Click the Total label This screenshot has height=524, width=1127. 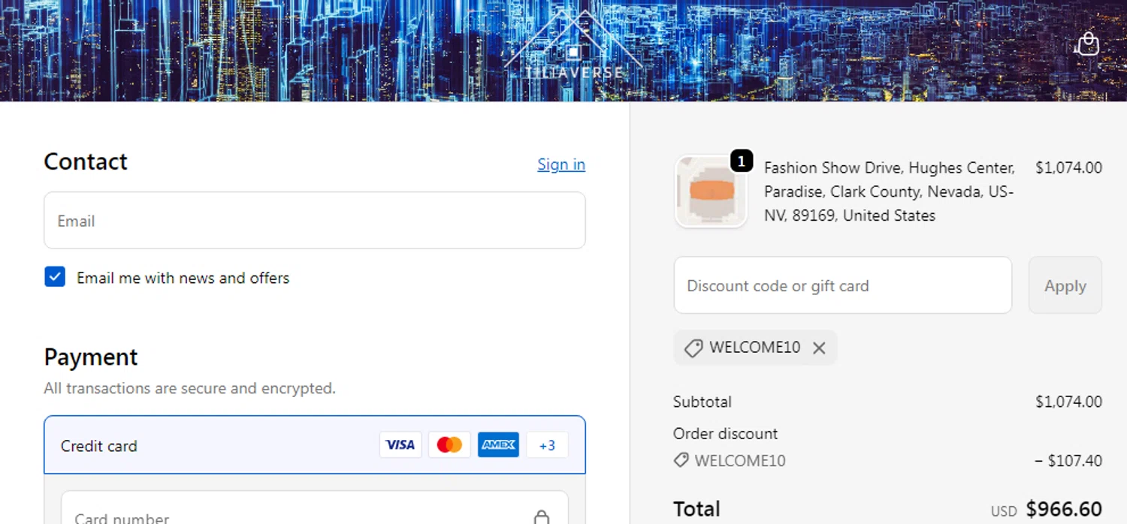pos(696,509)
